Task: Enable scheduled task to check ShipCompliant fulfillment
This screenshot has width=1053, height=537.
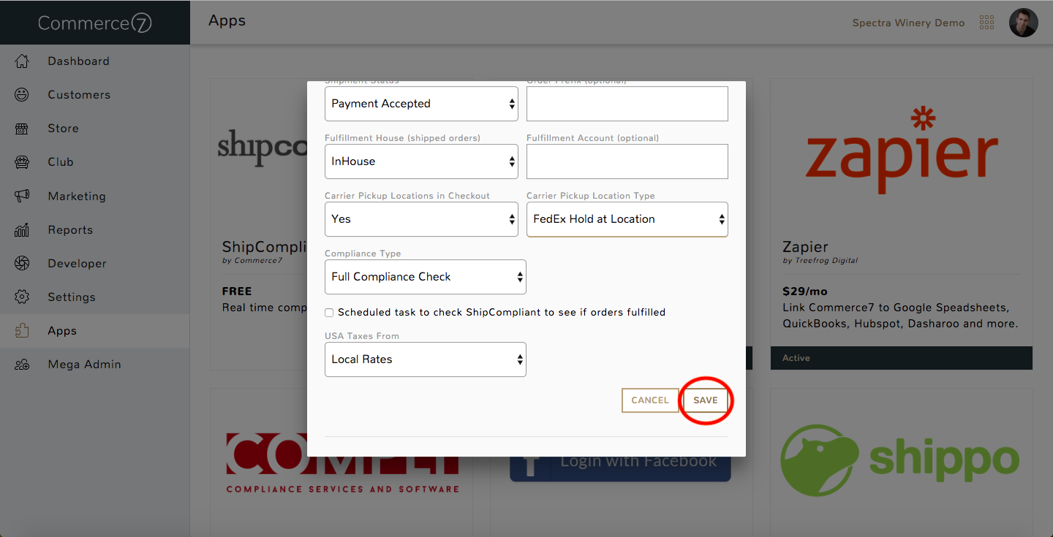Action: coord(329,312)
